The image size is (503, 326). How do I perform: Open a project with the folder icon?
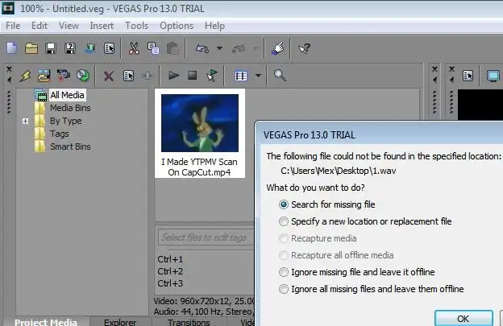(31, 48)
